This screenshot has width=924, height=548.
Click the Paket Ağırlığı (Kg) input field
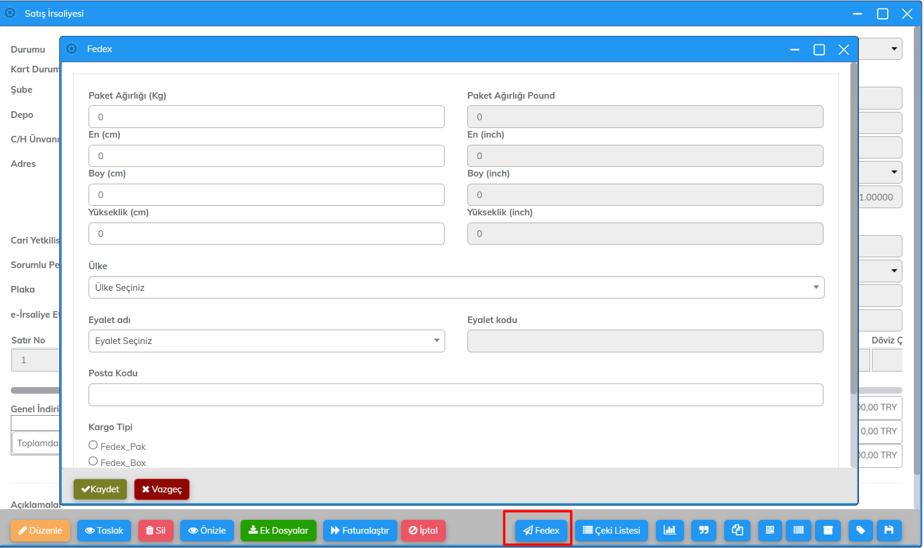266,117
